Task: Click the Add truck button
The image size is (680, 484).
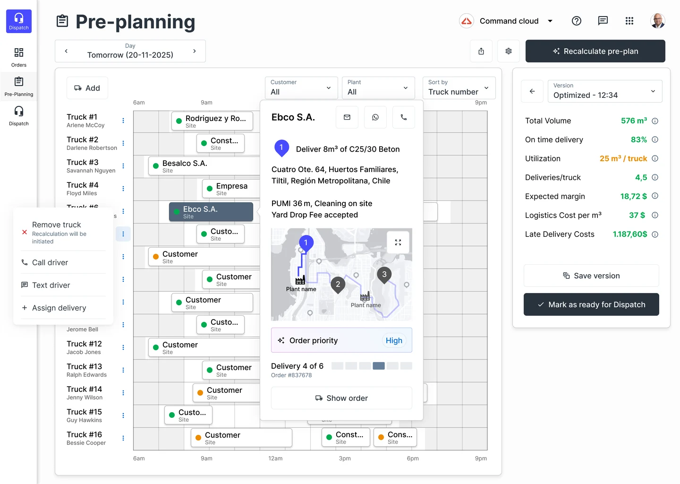Action: [x=87, y=88]
